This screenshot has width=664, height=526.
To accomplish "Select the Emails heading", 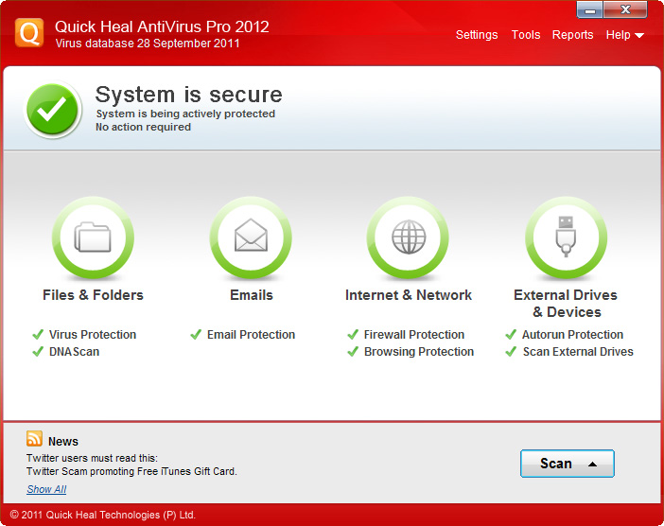I will [x=252, y=295].
